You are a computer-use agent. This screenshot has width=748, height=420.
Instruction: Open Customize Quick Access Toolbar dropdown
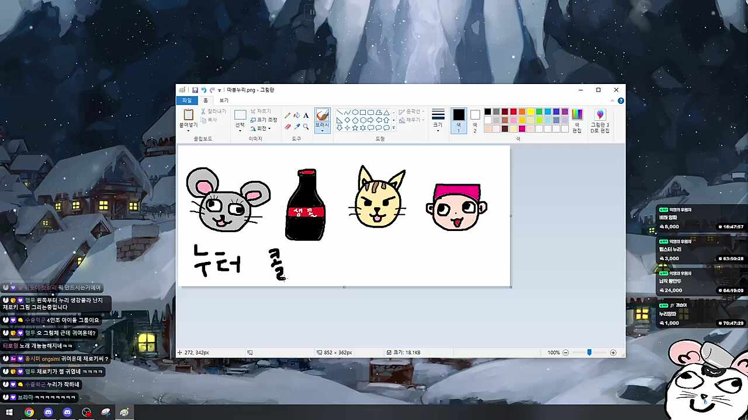pyautogui.click(x=220, y=90)
